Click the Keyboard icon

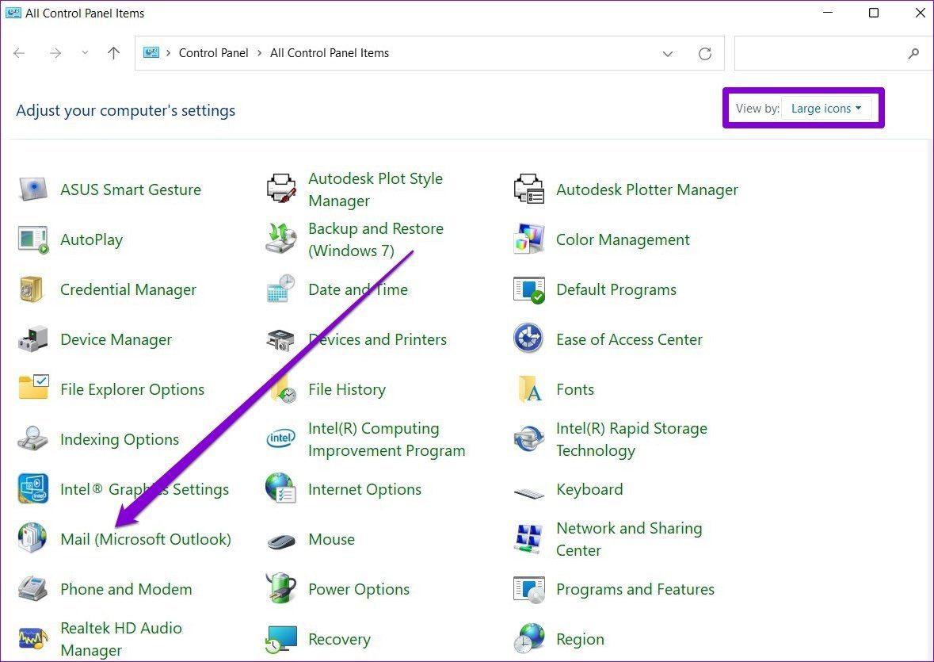point(529,493)
